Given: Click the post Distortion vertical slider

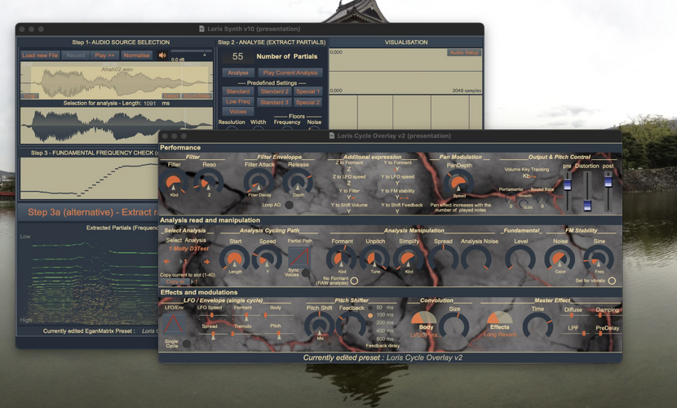Looking at the screenshot, I should pyautogui.click(x=608, y=190).
